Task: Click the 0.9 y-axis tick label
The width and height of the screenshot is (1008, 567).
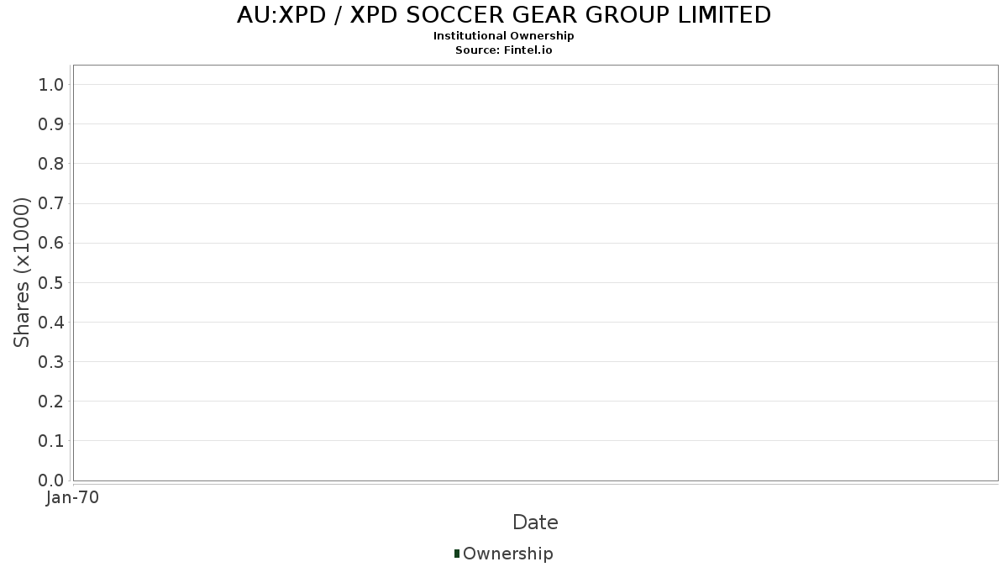Action: click(x=51, y=124)
